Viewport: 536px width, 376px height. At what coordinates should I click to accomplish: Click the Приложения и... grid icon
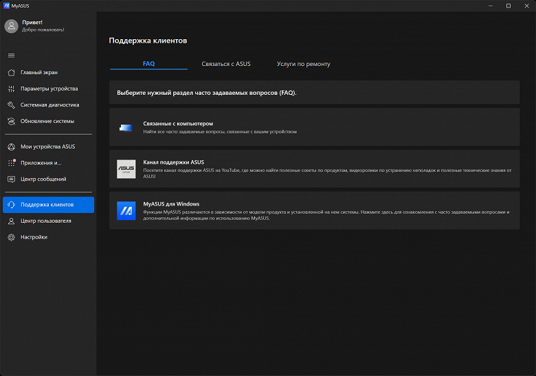[11, 163]
